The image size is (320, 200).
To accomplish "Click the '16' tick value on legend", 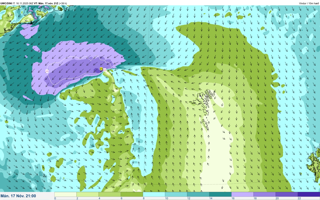I will point(233,198).
